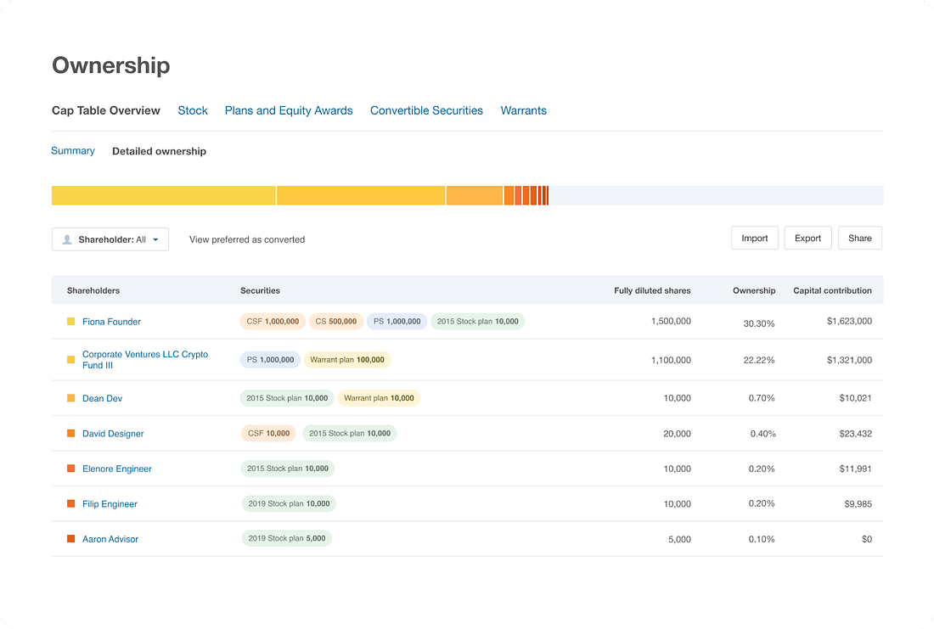Click the Shareholders column header
The height and width of the screenshot is (629, 934).
tap(93, 290)
